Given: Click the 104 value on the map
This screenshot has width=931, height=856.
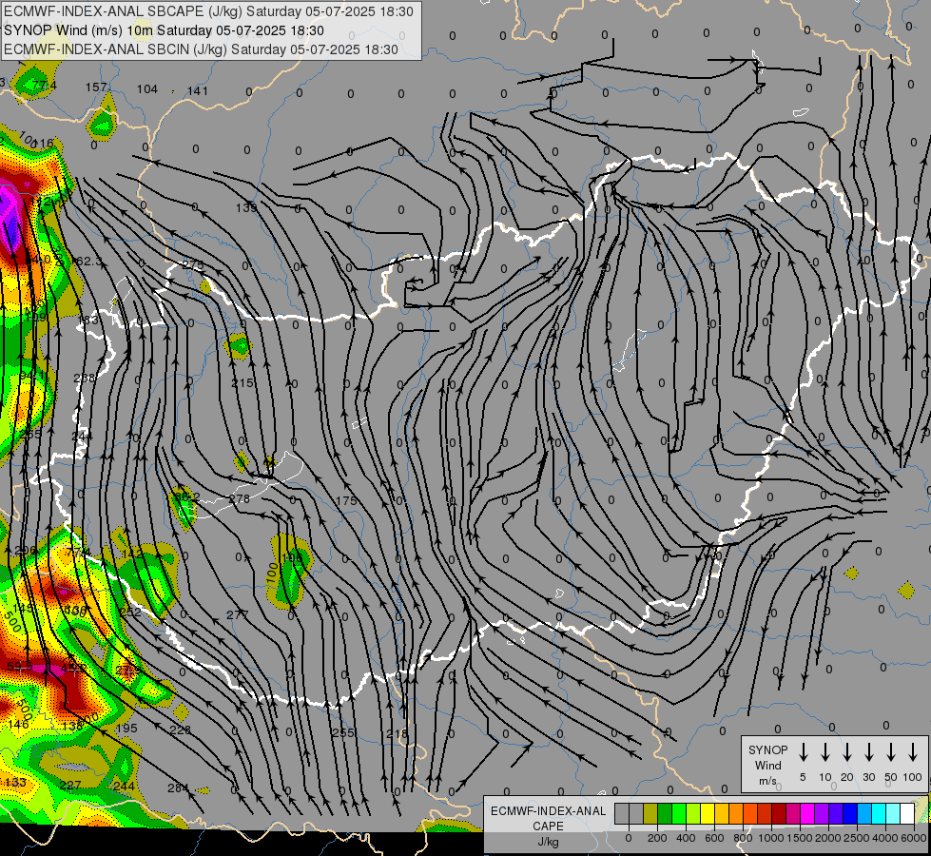Looking at the screenshot, I should click(x=147, y=89).
